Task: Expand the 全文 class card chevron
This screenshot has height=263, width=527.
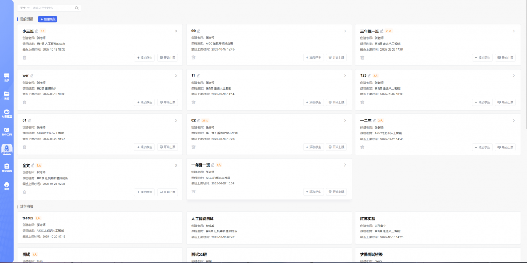Action: (176, 165)
